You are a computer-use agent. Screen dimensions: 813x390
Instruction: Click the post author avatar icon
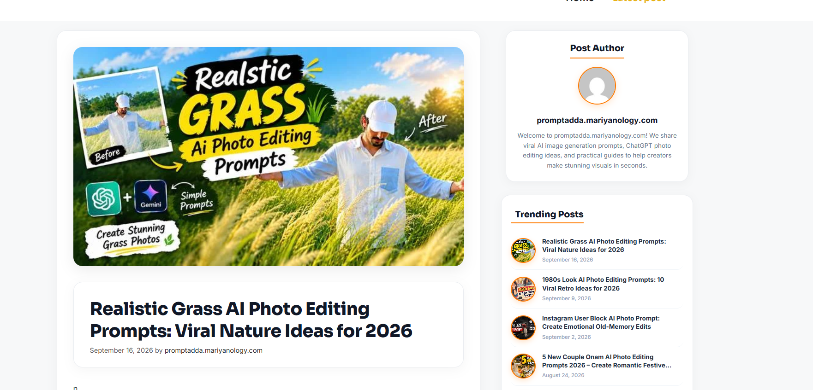click(597, 86)
